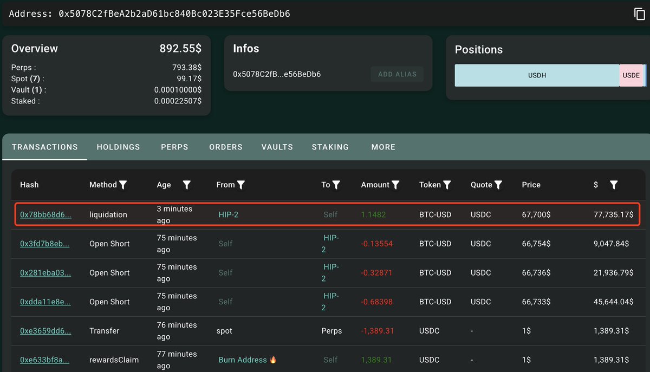Select the Vaults tab

(x=277, y=147)
